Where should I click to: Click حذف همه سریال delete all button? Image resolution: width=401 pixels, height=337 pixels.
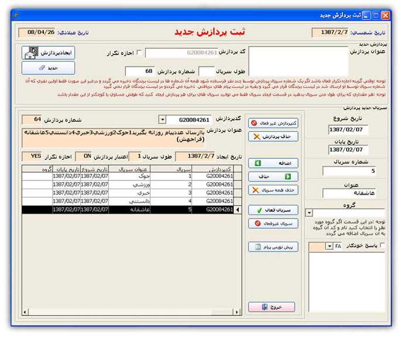coord(273,190)
